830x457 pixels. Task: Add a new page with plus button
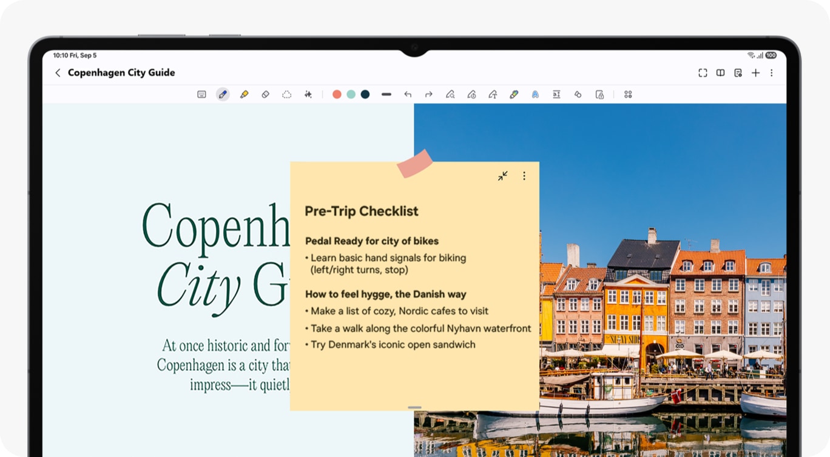755,73
